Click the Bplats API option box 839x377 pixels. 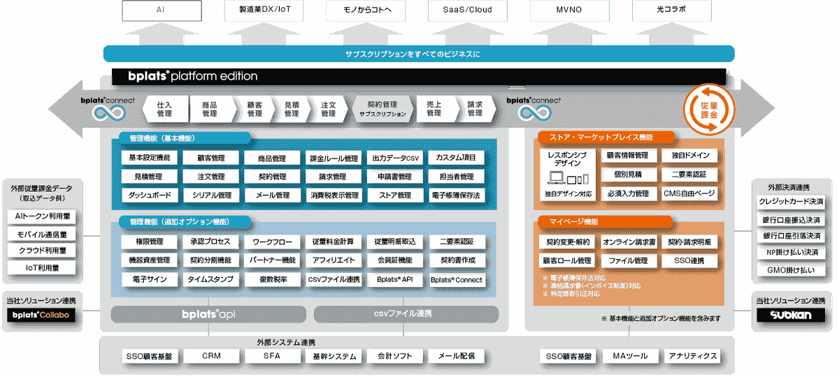(394, 279)
